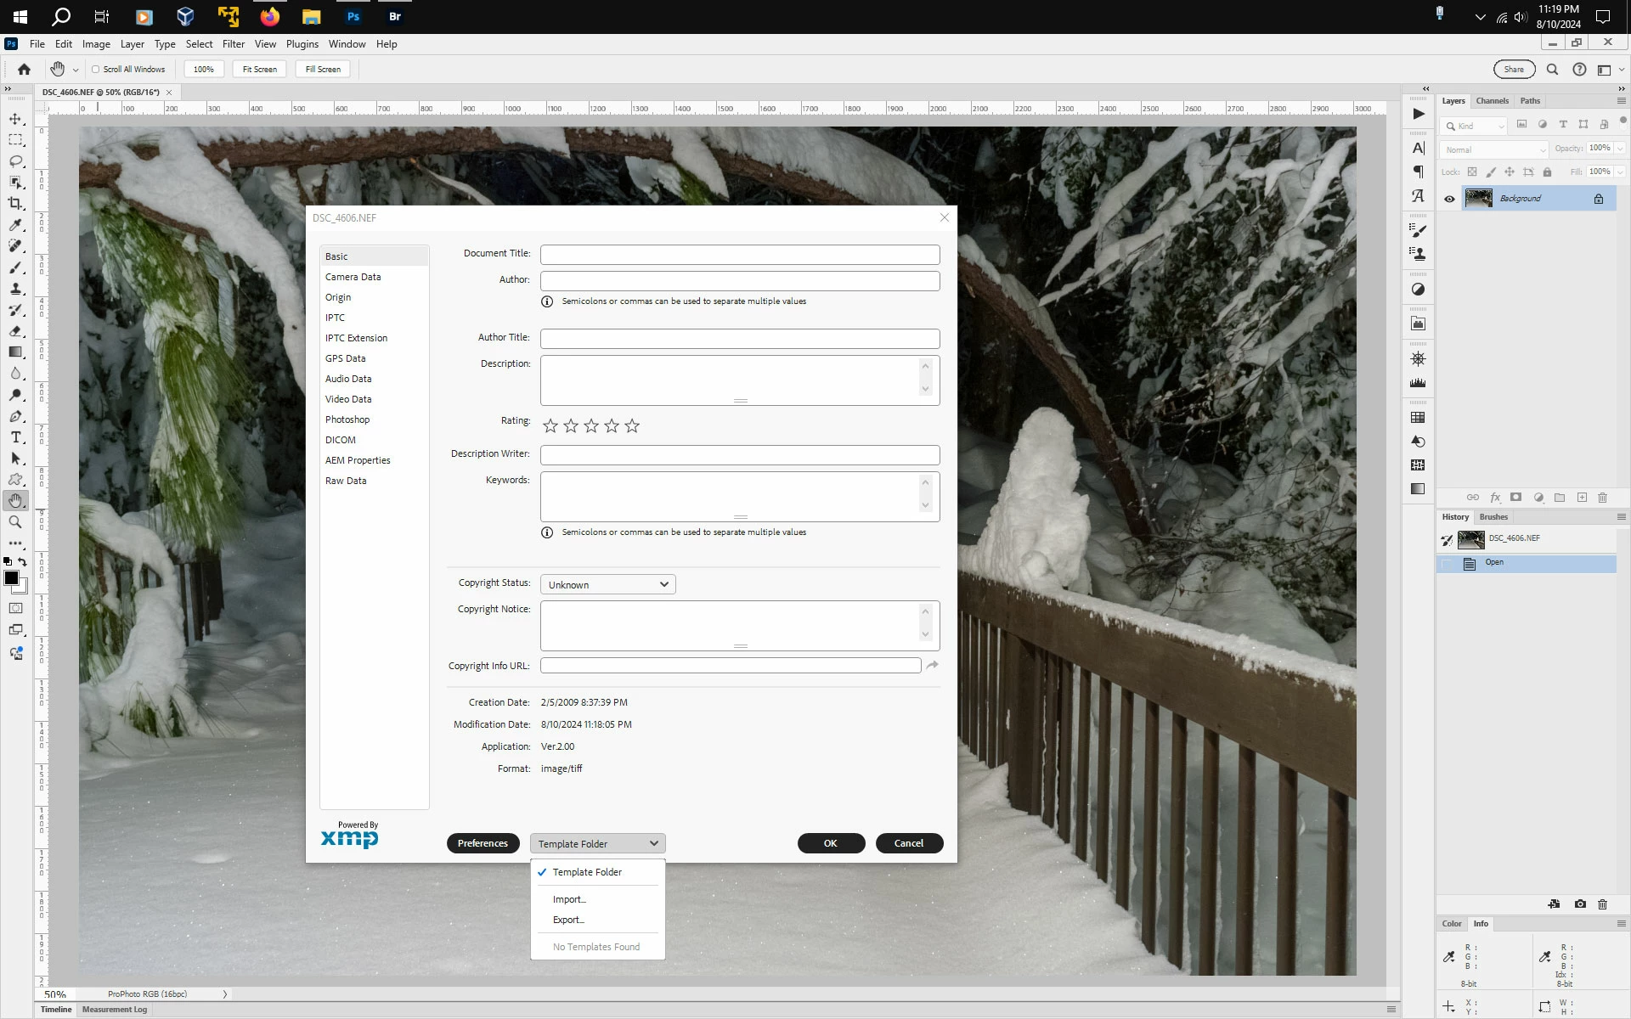Viewport: 1631px width, 1019px height.
Task: Open the layer blend mode Normal dropdown
Action: pyautogui.click(x=1494, y=149)
